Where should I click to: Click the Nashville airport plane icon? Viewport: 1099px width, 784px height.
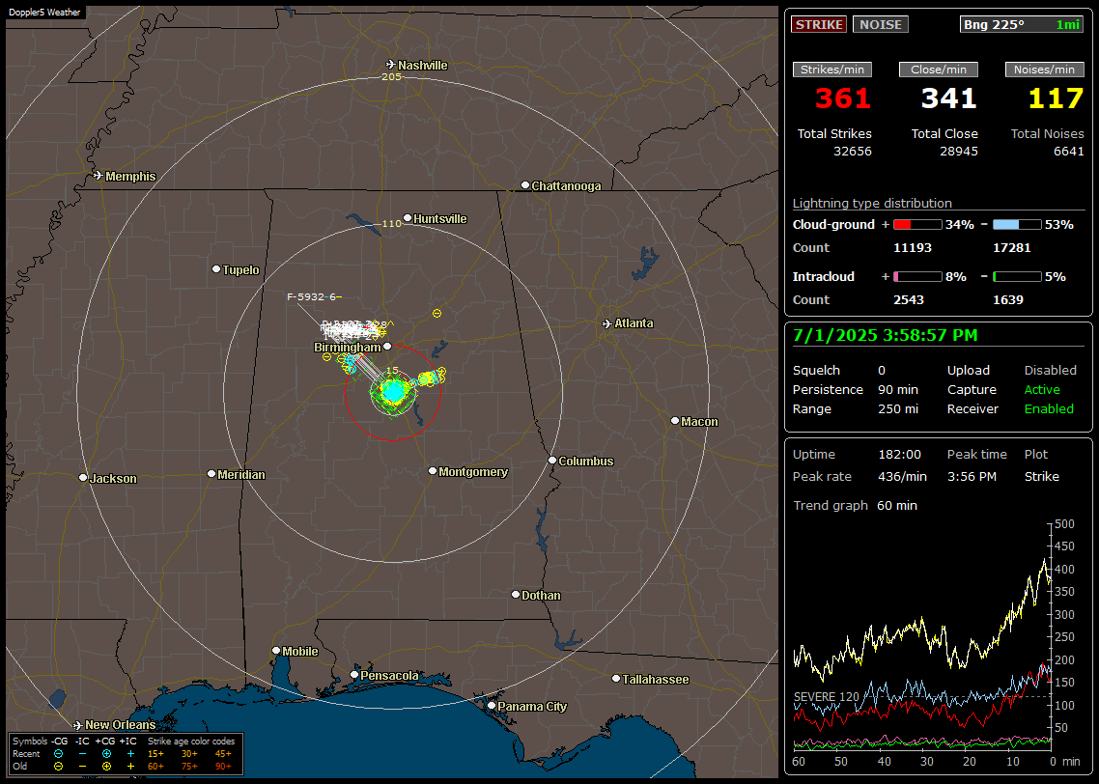tap(391, 65)
